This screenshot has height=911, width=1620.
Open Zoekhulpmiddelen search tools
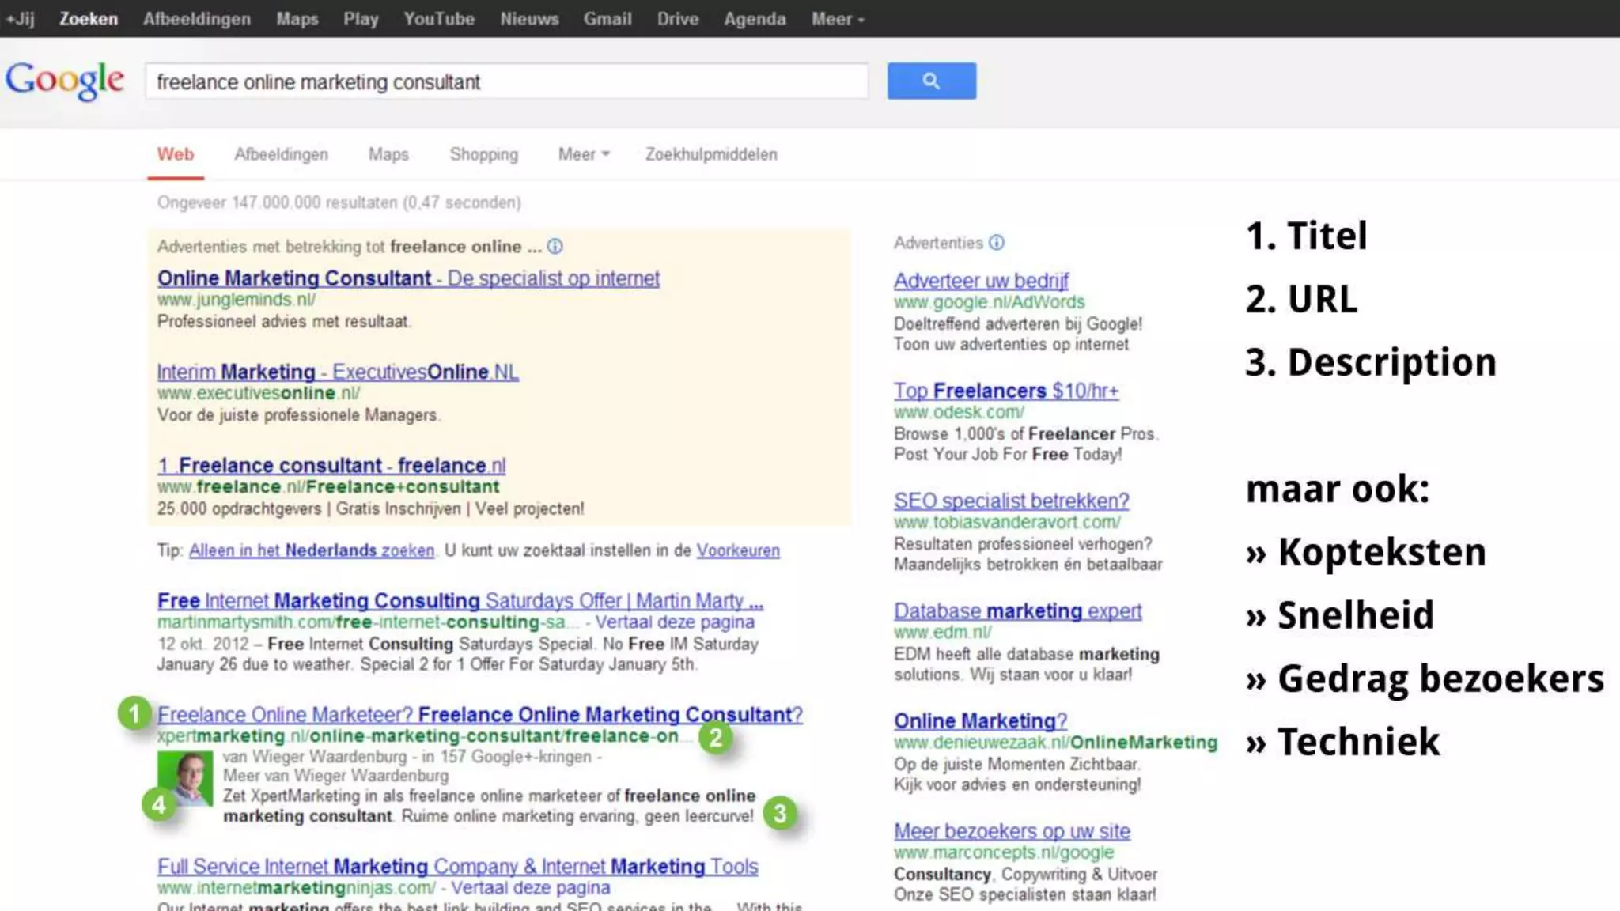coord(710,154)
